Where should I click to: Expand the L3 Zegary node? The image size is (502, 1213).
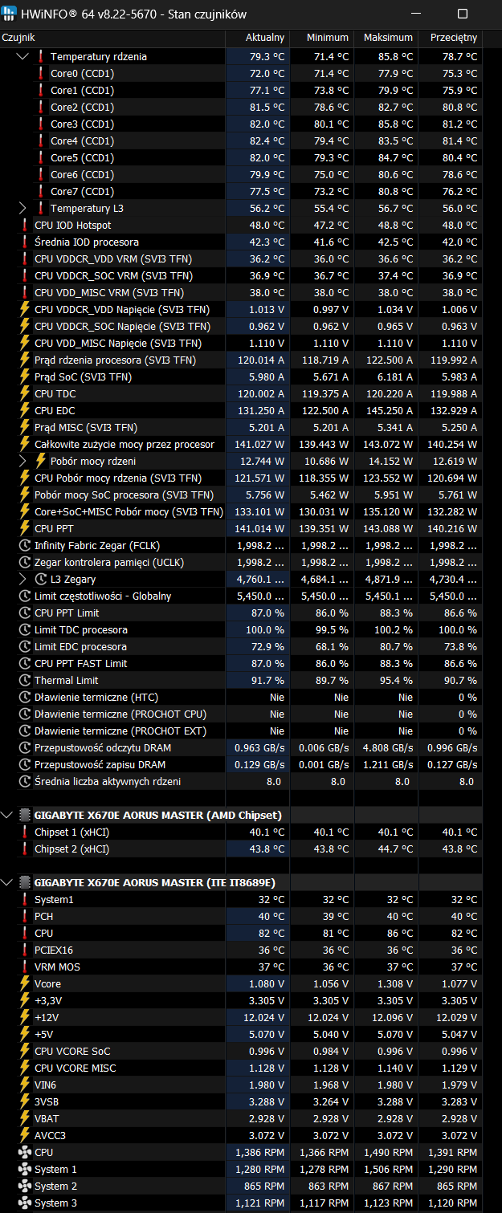(x=22, y=580)
